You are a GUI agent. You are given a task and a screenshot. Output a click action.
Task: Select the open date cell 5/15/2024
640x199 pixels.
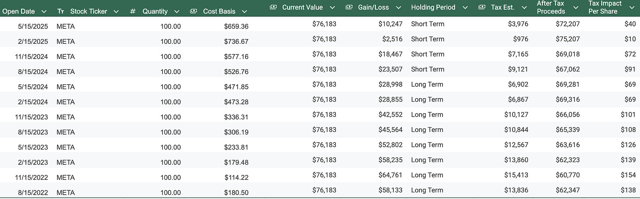[33, 87]
